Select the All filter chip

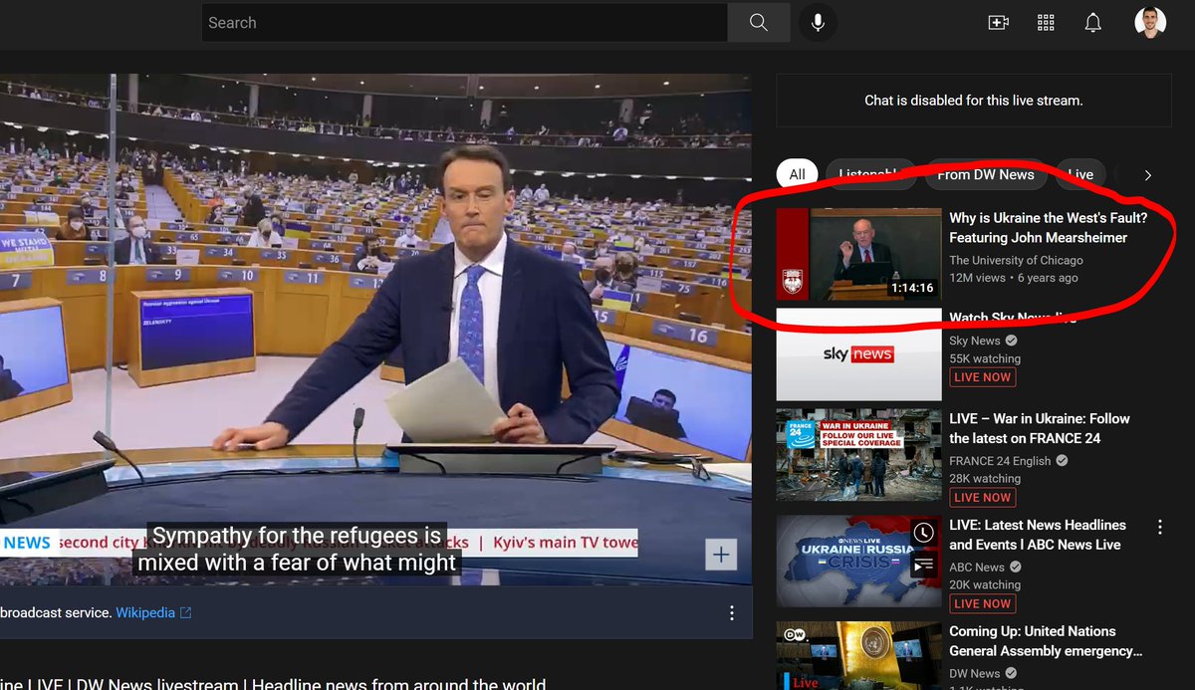797,174
